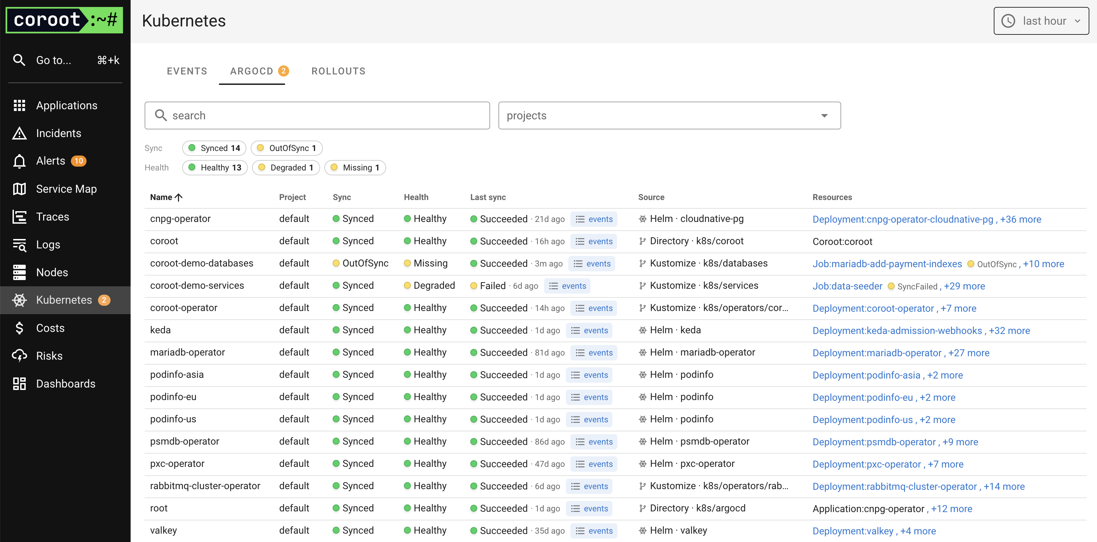
Task: Open the last hour time range dropdown
Action: coord(1041,21)
